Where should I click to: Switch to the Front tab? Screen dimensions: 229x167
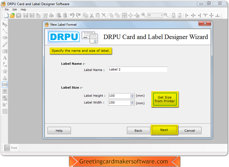[x=11, y=148]
